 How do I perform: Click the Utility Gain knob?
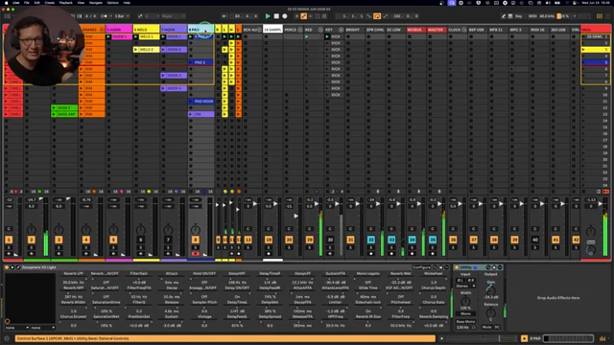[x=490, y=290]
